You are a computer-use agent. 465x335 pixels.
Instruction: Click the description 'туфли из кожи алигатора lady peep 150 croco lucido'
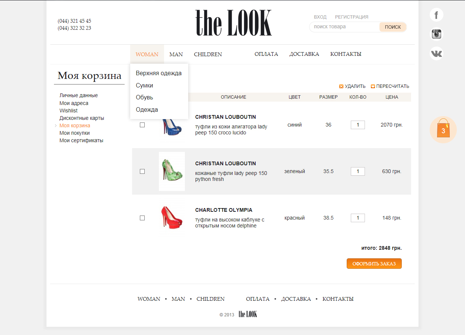(x=231, y=130)
